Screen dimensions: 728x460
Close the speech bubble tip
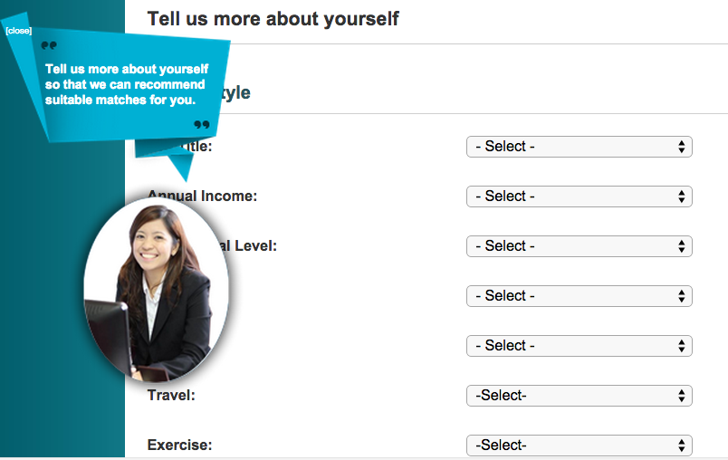(18, 31)
